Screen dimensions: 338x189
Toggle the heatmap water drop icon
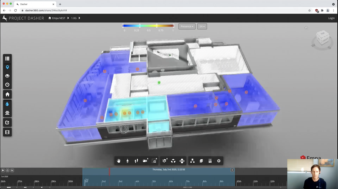coord(7,104)
